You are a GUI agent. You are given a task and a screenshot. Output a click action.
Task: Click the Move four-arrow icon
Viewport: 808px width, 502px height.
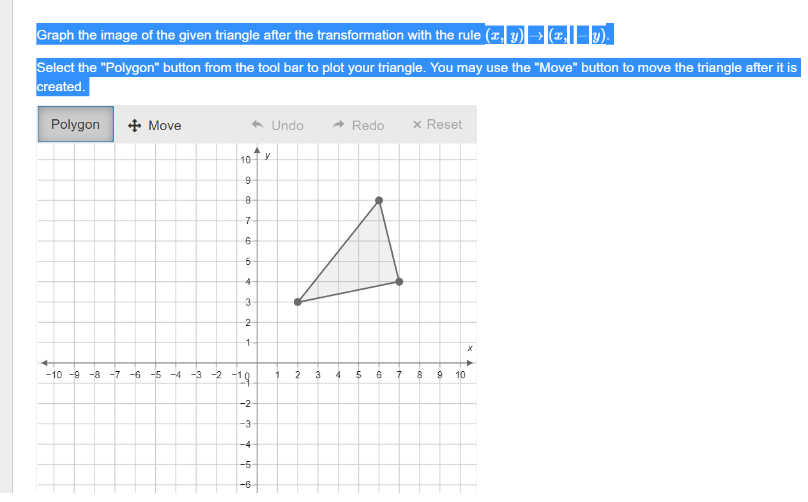pos(134,126)
